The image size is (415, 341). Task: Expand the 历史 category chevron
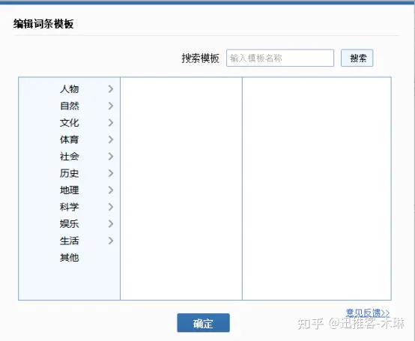tap(111, 173)
